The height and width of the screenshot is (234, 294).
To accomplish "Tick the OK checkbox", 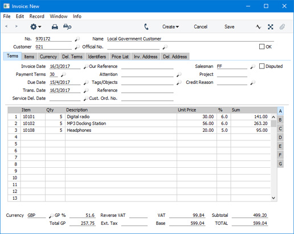I will point(262,47).
